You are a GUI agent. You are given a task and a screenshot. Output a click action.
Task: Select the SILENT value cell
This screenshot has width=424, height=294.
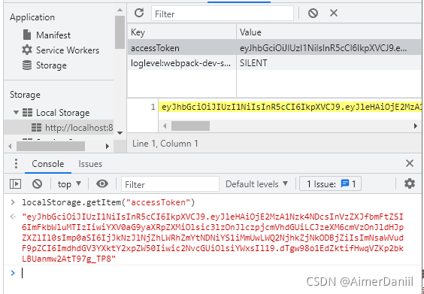coord(329,62)
